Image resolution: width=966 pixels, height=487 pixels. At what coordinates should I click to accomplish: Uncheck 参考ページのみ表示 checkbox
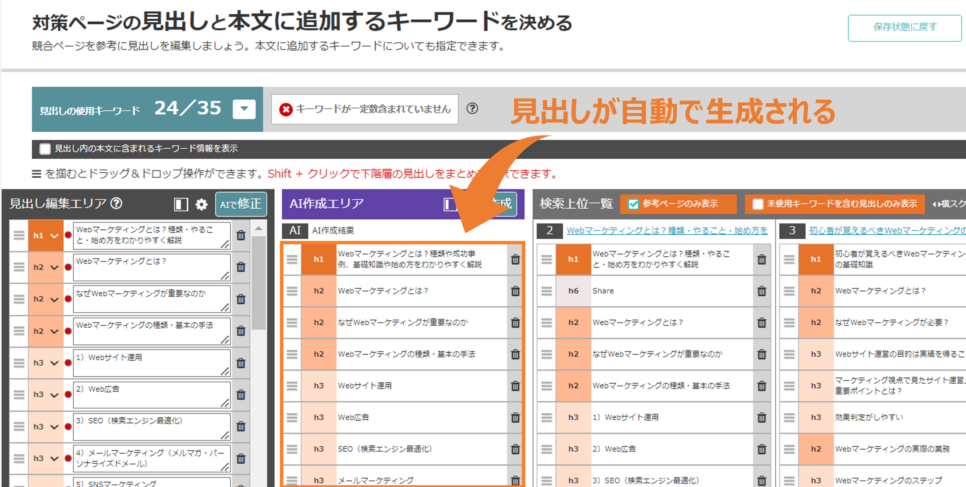[633, 204]
